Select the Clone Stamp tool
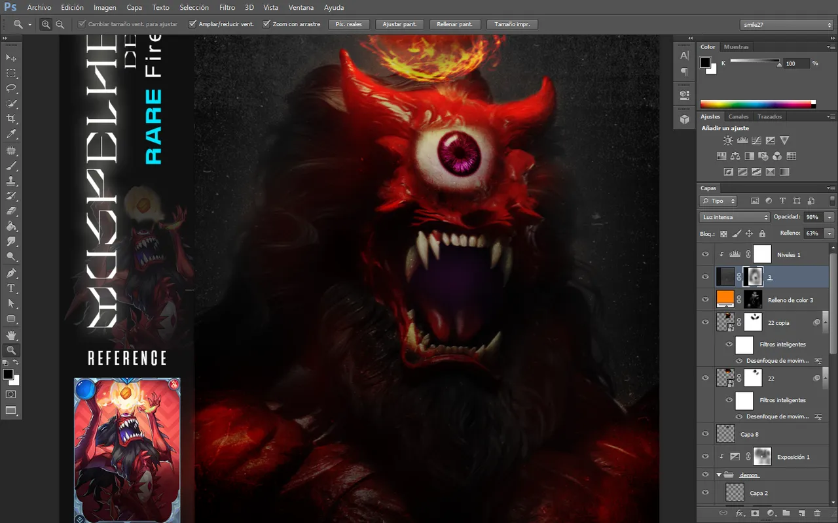 [11, 181]
